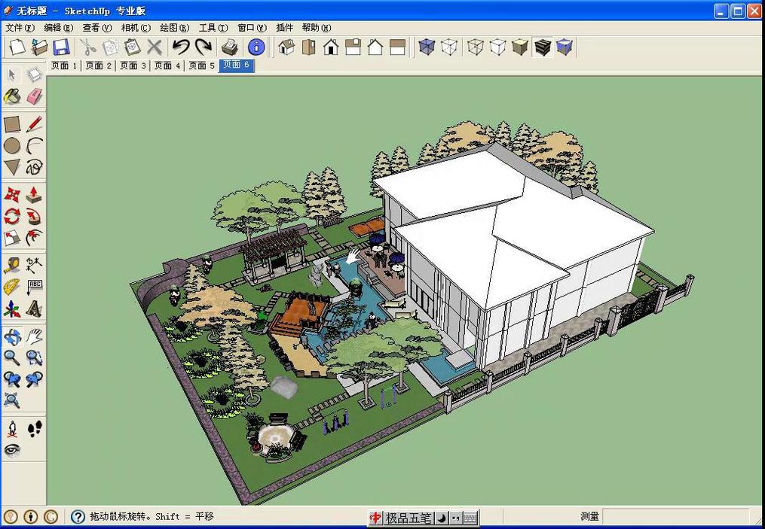Viewport: 765px width, 529px height.
Task: Select the Freehand scribble tool
Action: tap(34, 167)
